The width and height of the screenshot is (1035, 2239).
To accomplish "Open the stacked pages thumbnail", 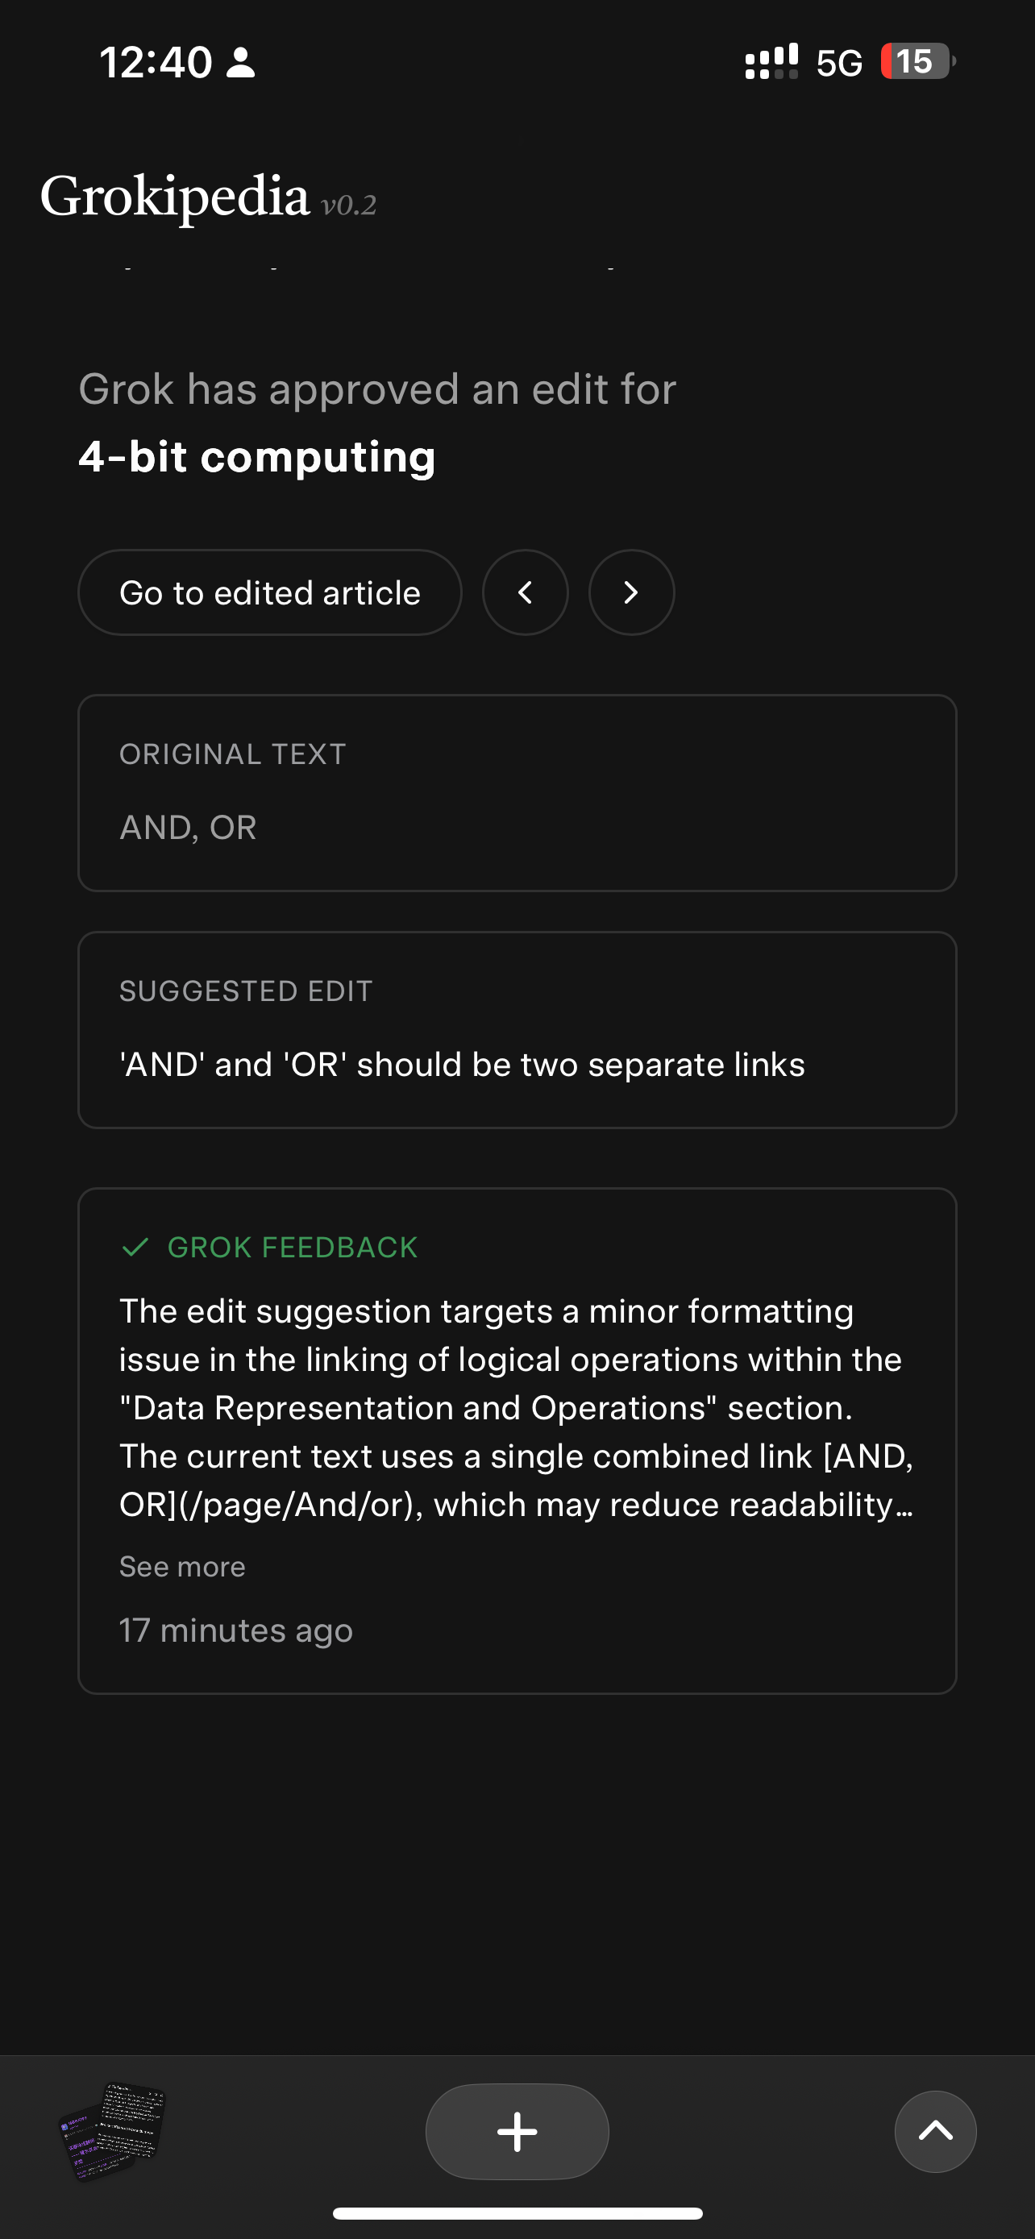I will pos(112,2129).
